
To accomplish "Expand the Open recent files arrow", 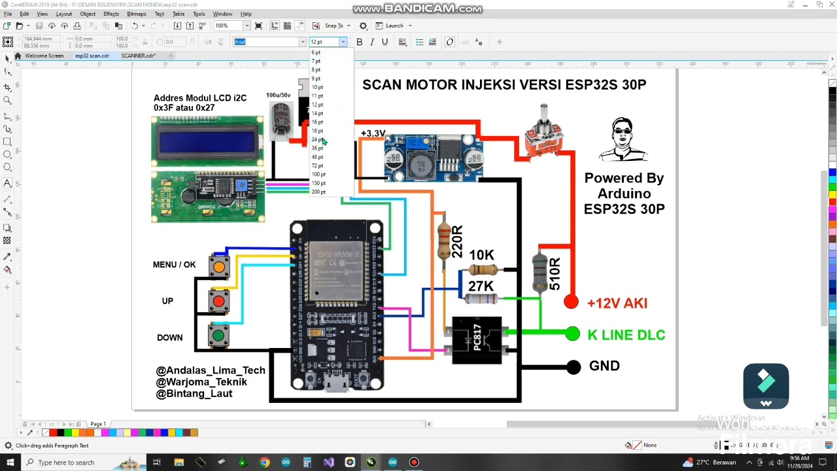I will click(27, 26).
